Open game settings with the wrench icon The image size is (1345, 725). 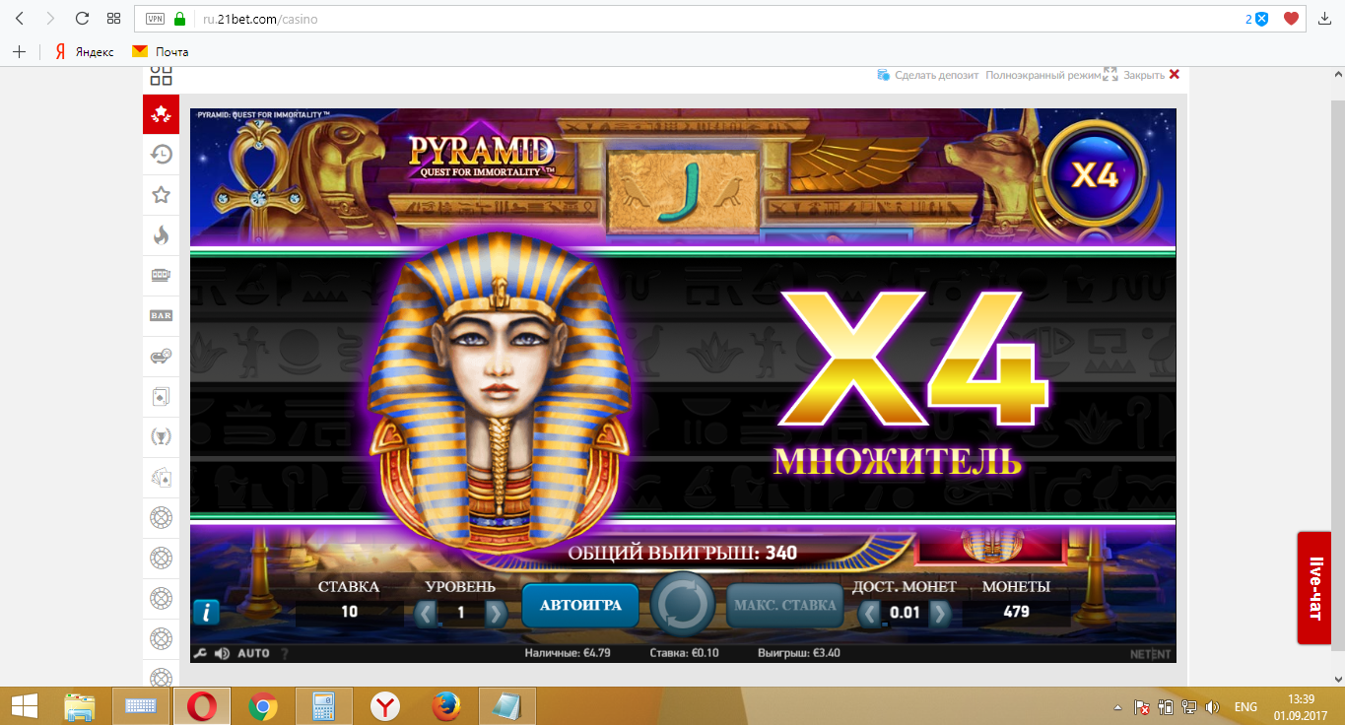pos(200,653)
